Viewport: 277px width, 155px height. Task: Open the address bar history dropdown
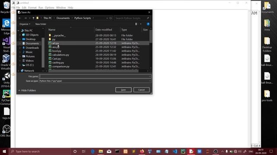107,18
